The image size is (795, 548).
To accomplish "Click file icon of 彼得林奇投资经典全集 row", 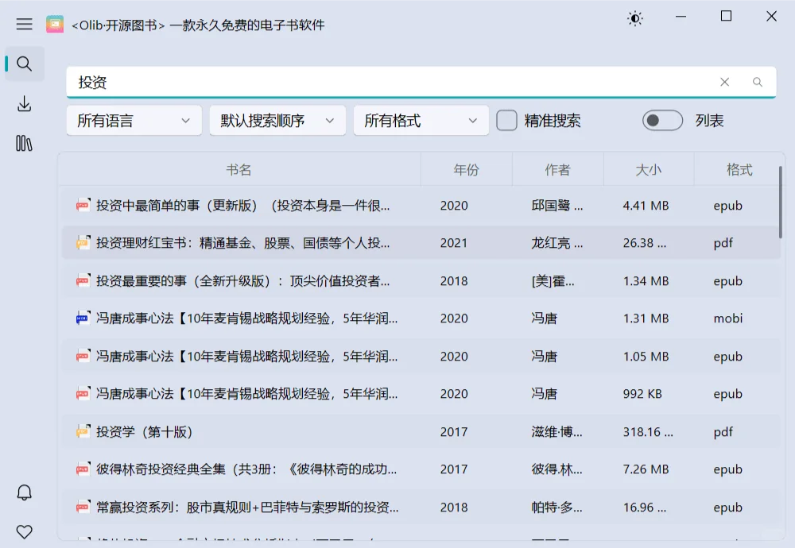I will 83,469.
